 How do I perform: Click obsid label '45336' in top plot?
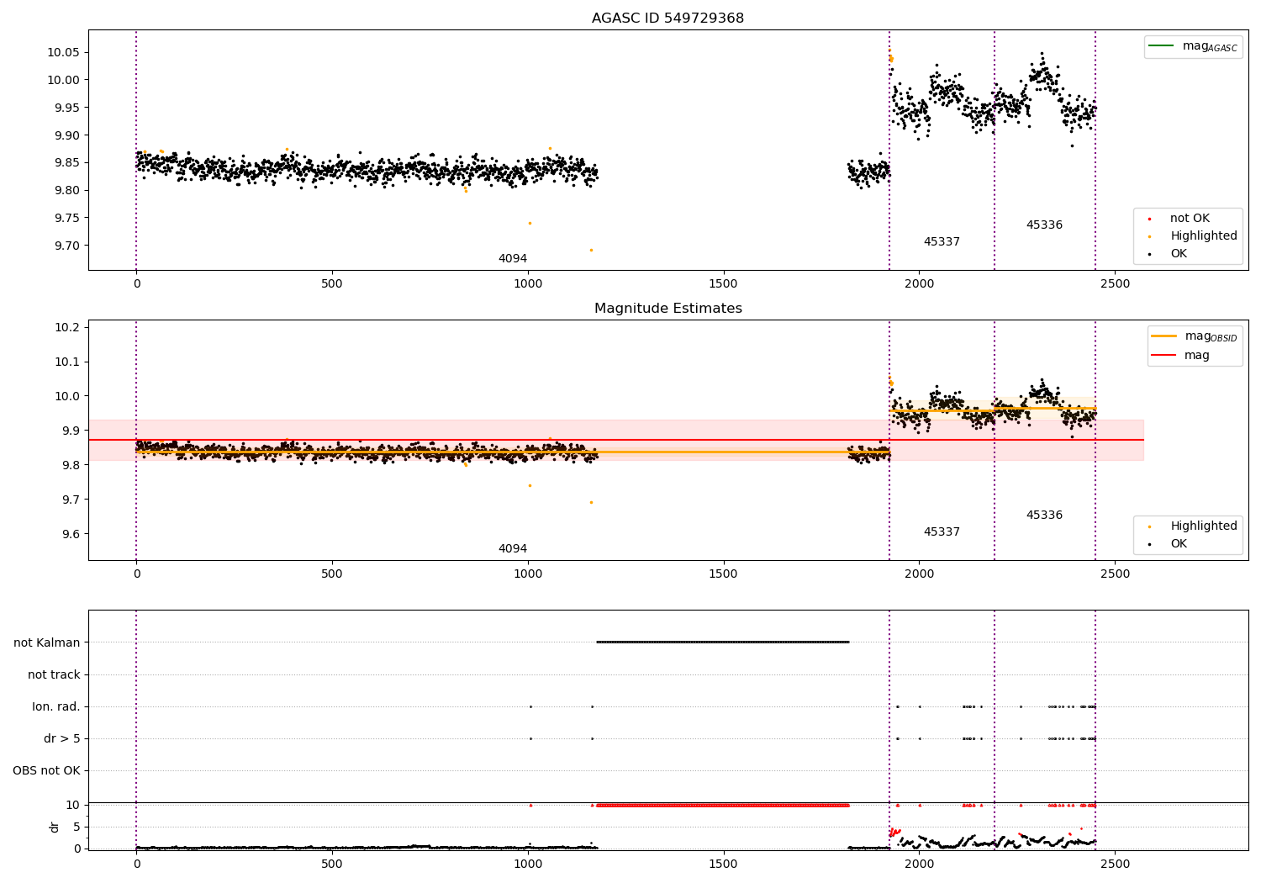tap(1044, 225)
